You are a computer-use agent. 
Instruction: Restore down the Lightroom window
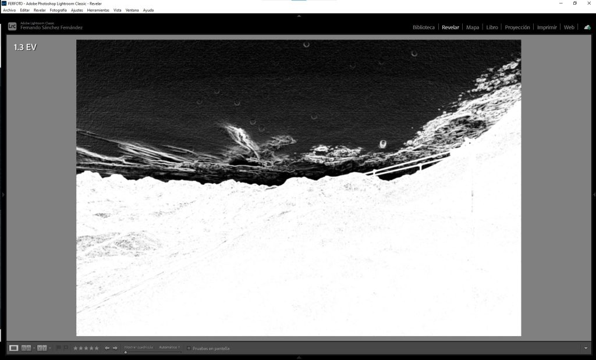(574, 3)
